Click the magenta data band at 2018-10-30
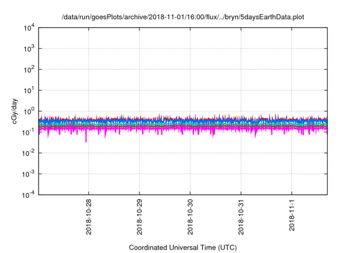 [191, 128]
